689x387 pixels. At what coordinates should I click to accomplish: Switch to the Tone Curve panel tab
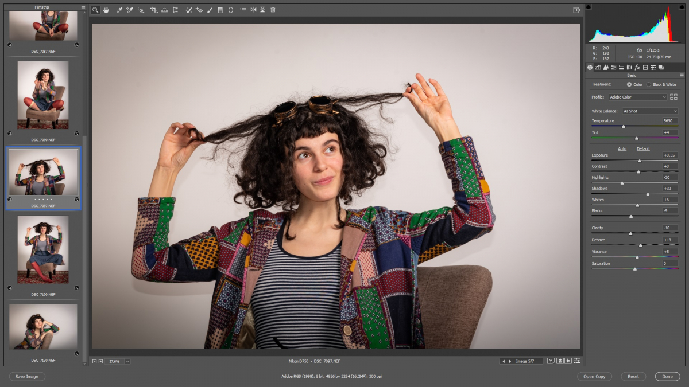tap(598, 68)
